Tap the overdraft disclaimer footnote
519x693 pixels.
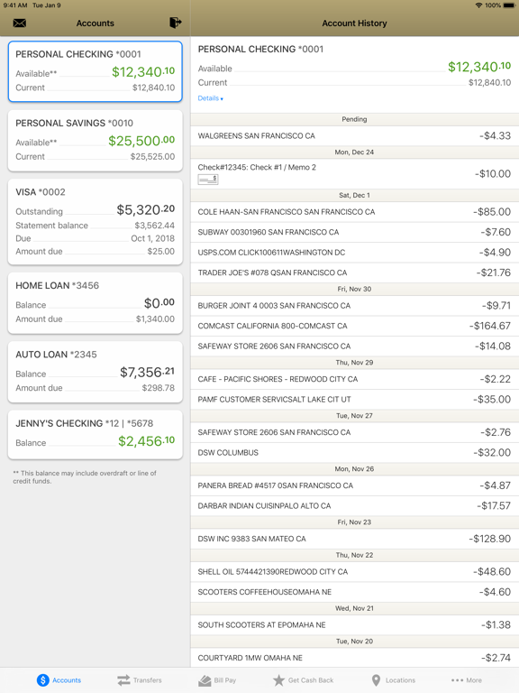click(85, 476)
